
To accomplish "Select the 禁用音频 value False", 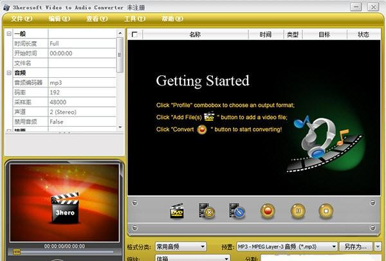I will pos(82,122).
